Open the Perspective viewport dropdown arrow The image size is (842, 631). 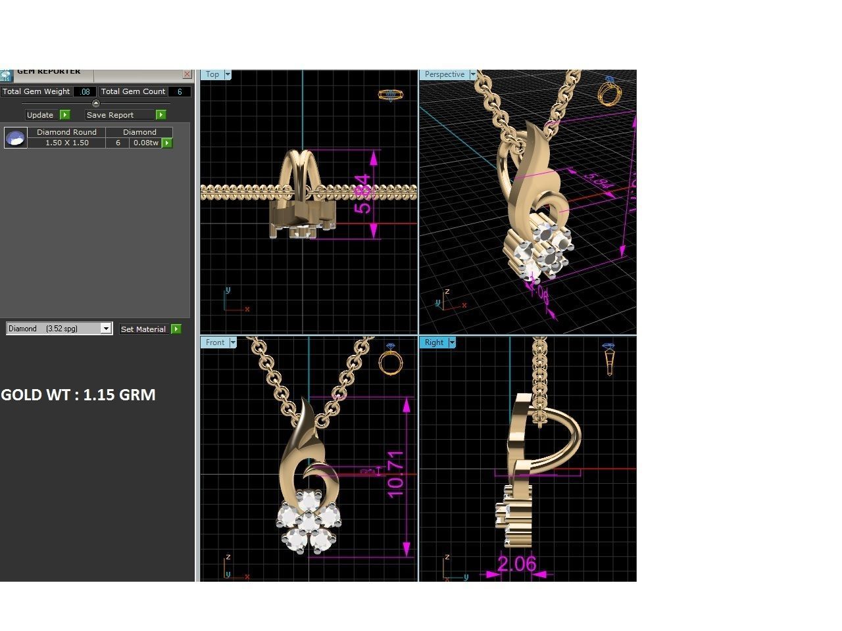pyautogui.click(x=472, y=75)
